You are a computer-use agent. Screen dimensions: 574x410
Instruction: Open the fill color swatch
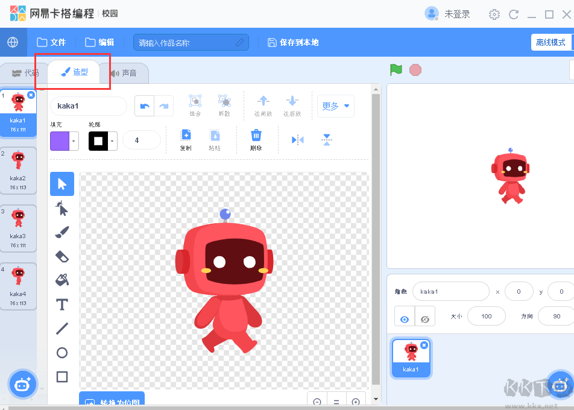coord(58,139)
